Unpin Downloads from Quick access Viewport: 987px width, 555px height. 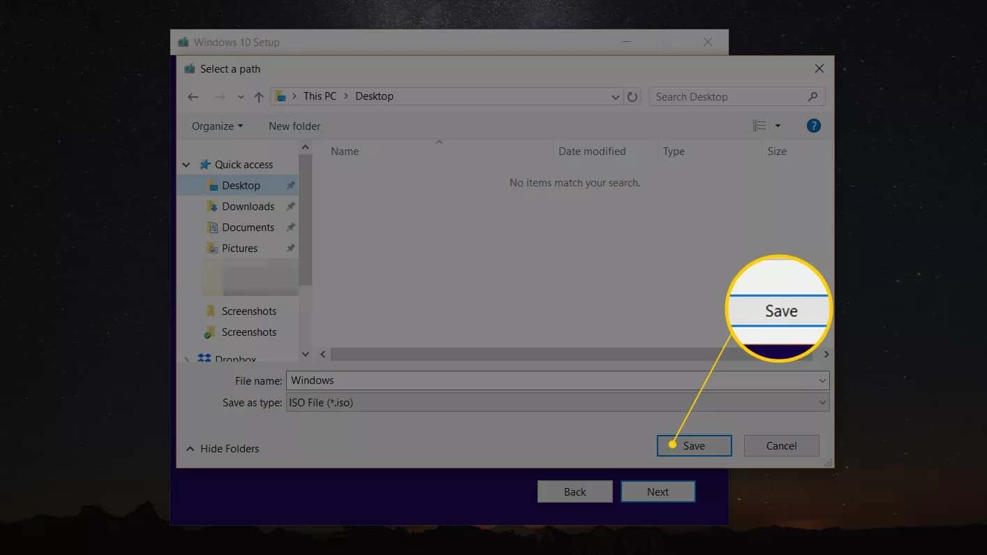coord(290,206)
